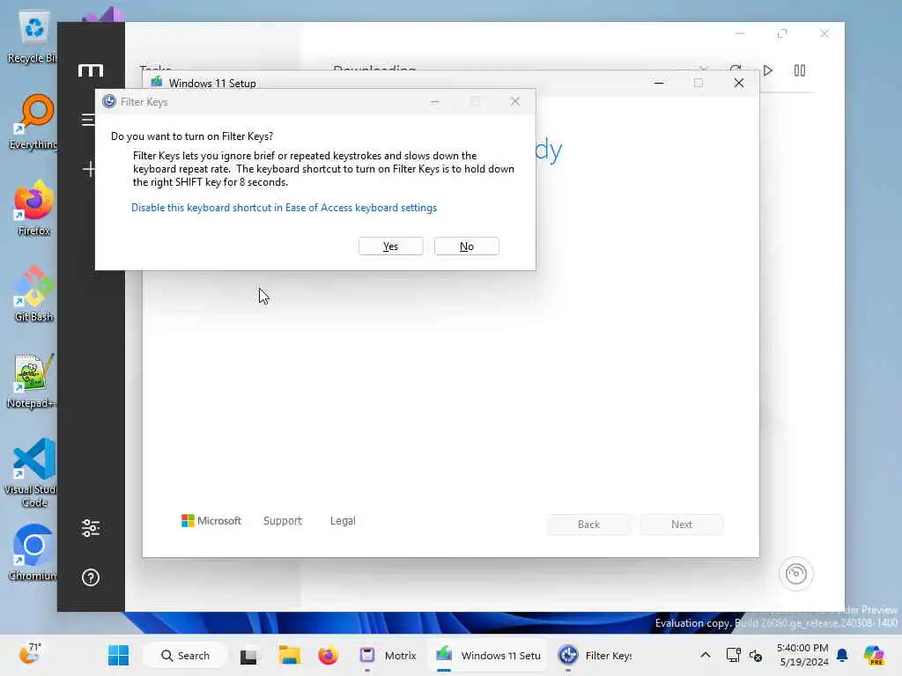This screenshot has height=676, width=902.
Task: Click No in Filter Keys dialog
Action: click(467, 246)
